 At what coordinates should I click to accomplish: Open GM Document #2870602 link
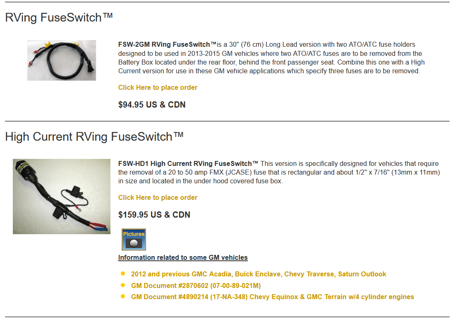[x=196, y=285]
